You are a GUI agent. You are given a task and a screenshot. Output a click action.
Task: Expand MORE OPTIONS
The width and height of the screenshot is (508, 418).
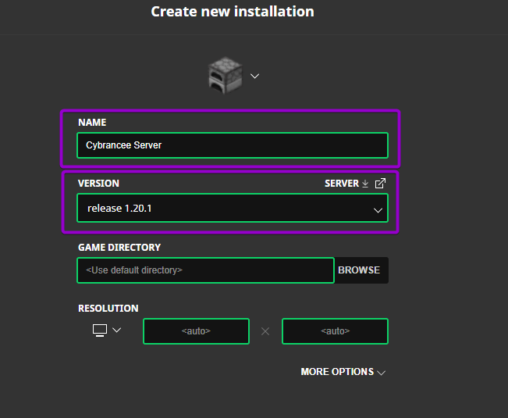(343, 372)
